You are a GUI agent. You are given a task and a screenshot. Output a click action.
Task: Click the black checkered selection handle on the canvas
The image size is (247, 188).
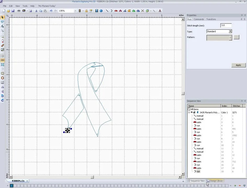click(x=68, y=131)
